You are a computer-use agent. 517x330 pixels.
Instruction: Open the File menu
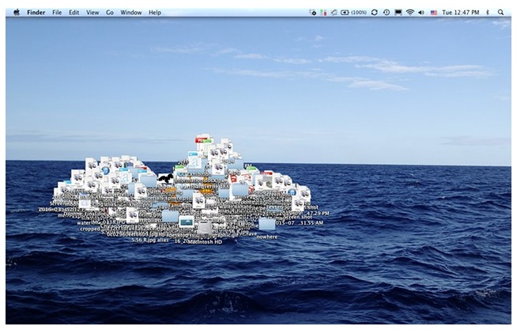57,13
